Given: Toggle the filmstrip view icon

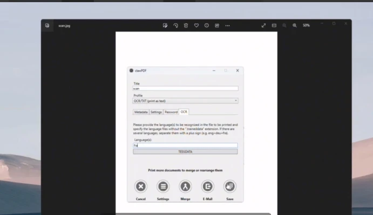Looking at the screenshot, I should (x=274, y=25).
